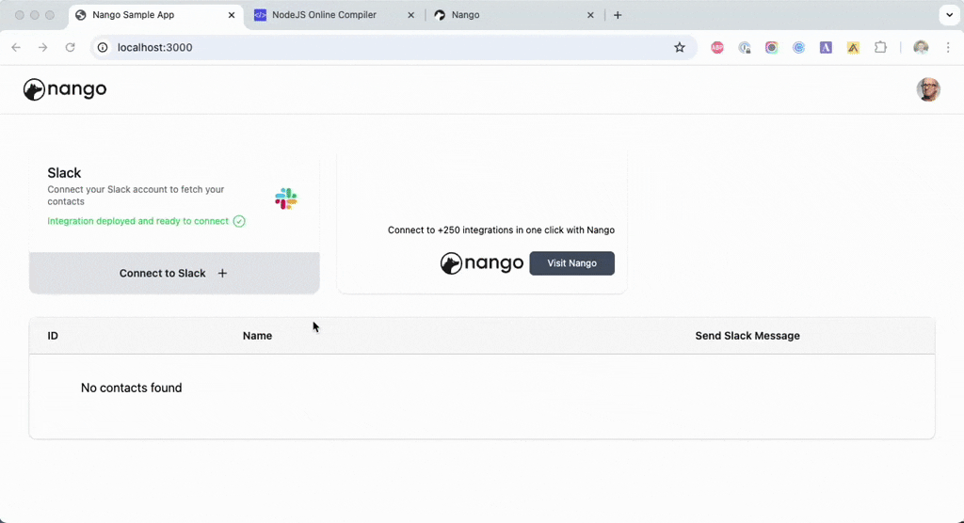964x523 pixels.
Task: Bookmark this page with the star icon
Action: (x=680, y=47)
